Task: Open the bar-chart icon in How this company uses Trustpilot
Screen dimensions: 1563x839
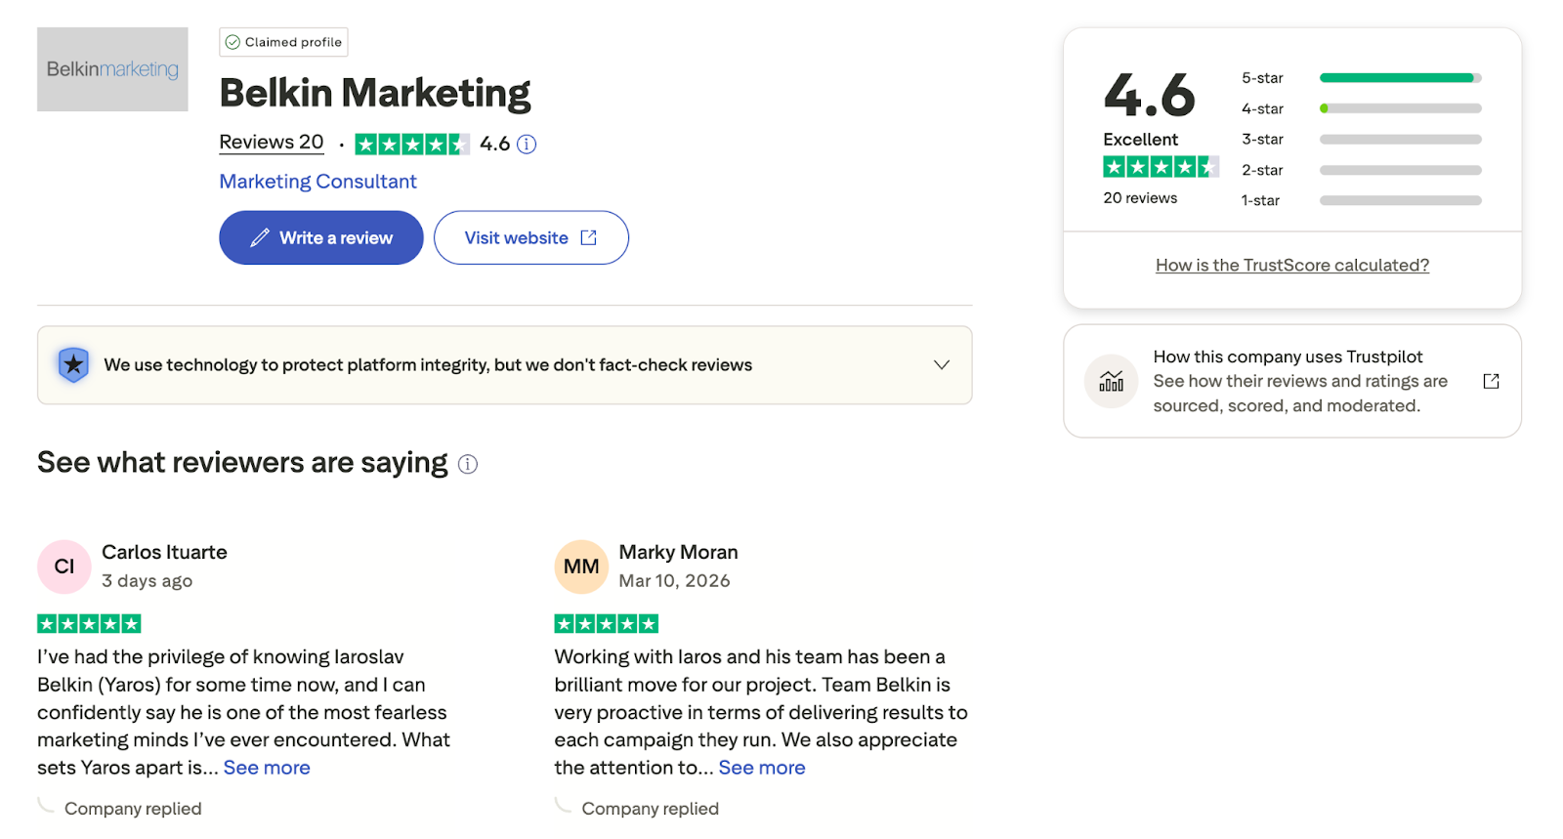Action: coord(1111,381)
